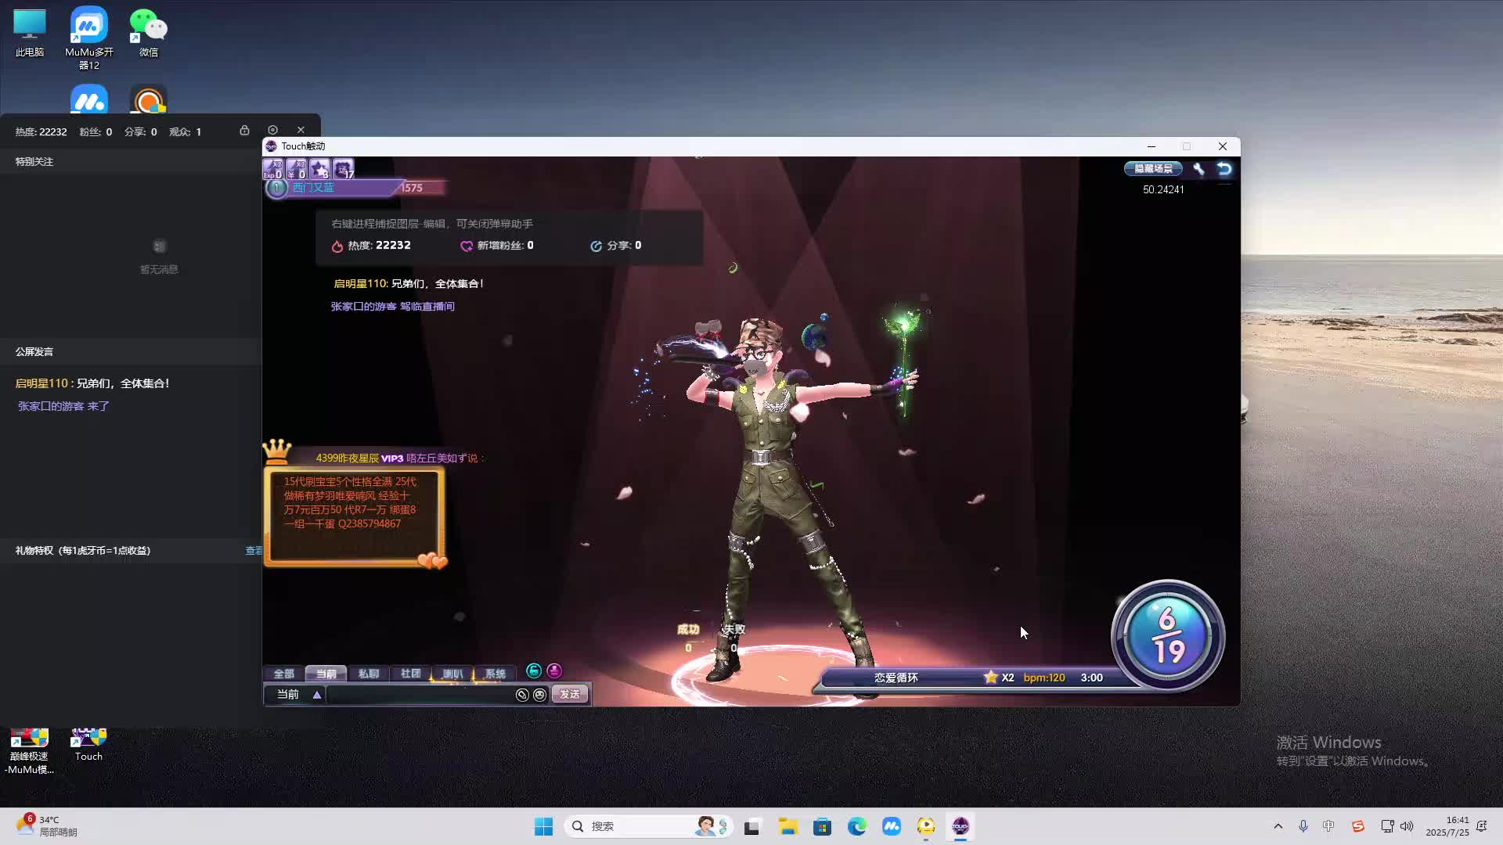Switch to the 系统 chat tab
The width and height of the screenshot is (1503, 845).
click(495, 674)
